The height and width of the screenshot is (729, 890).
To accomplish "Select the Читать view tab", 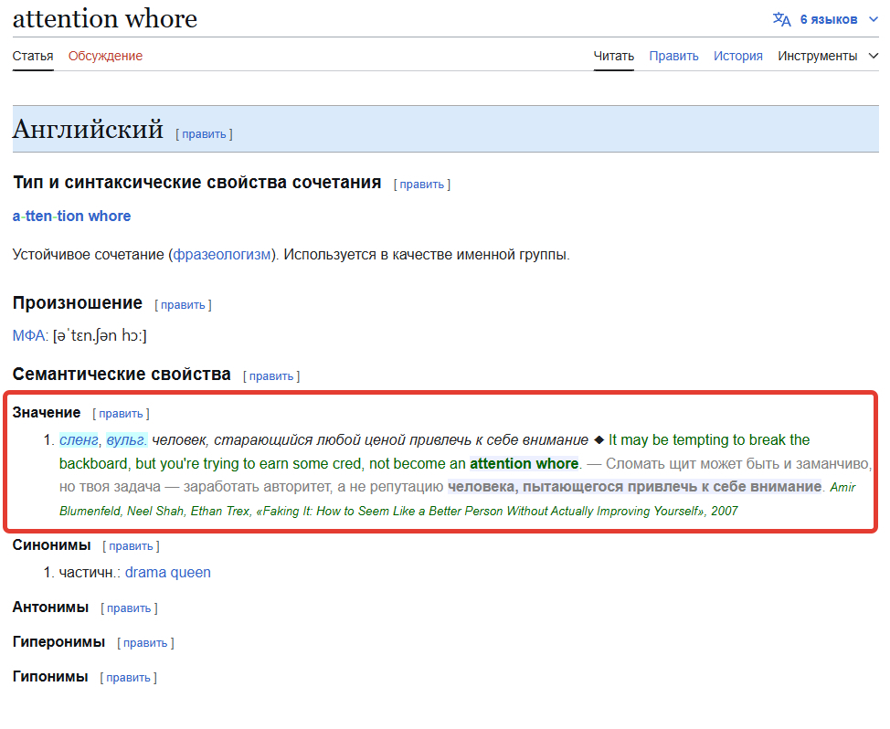I will coord(613,56).
